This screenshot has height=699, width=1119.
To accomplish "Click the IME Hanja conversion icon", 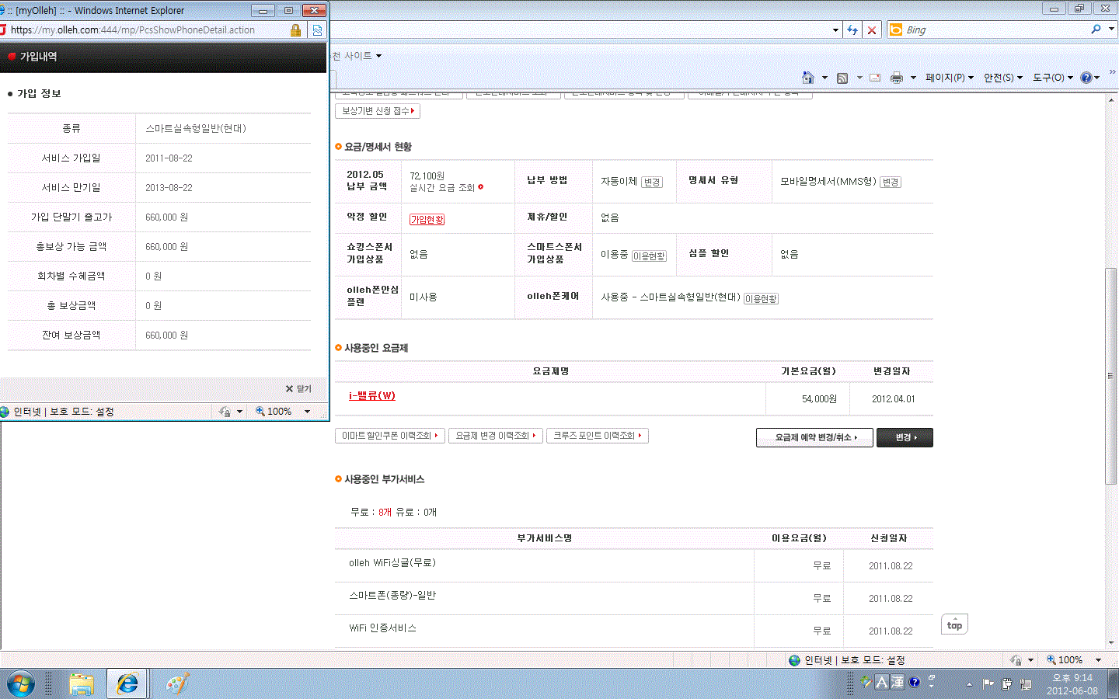I will (x=898, y=682).
